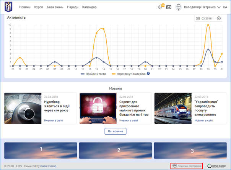Screen dimensions: 231x170
Task: Click the Технічна підтримка headset icon
Action: [x=175, y=166]
